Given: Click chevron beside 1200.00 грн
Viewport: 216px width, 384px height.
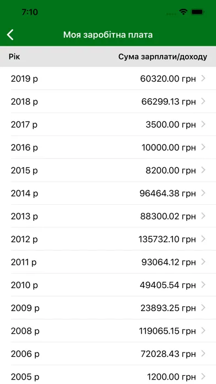Looking at the screenshot, I should coord(203,377).
